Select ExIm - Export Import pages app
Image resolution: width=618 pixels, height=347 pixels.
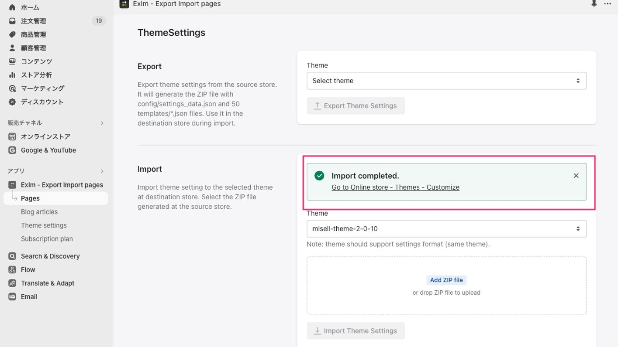click(x=62, y=185)
